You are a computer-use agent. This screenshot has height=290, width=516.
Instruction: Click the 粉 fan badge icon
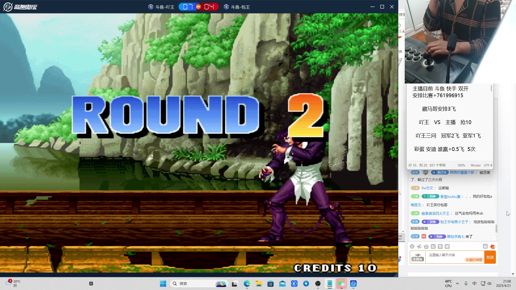point(433,247)
